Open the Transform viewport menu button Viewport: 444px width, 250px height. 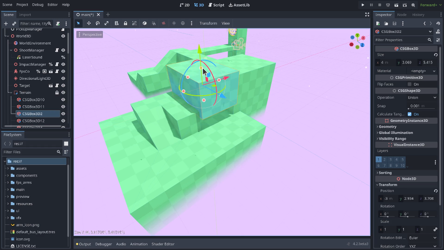click(208, 23)
